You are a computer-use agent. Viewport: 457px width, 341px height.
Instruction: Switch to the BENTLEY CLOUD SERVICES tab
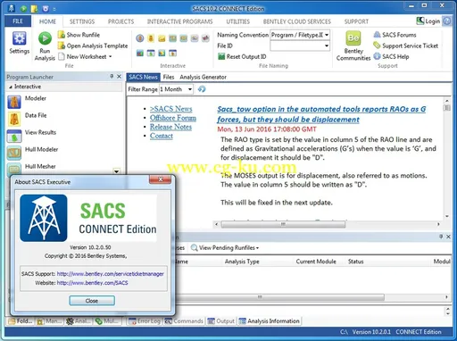pyautogui.click(x=297, y=21)
